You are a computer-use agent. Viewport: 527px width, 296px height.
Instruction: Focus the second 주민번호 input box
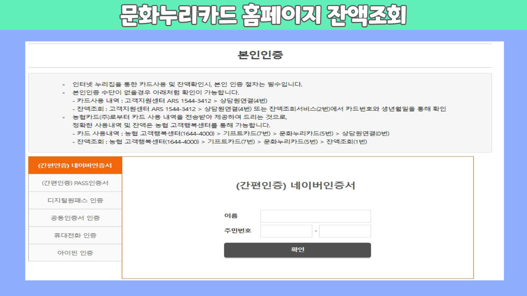click(x=345, y=231)
